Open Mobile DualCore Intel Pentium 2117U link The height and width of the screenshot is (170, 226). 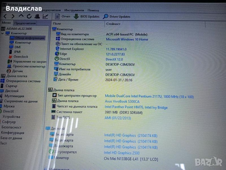click(149, 96)
